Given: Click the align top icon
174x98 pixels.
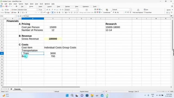Looking at the screenshot, I should pyautogui.click(x=52, y=10).
